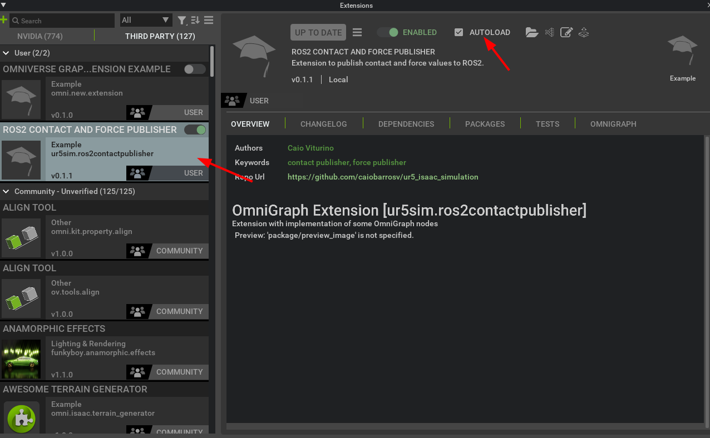Select the OVERVIEW tab
This screenshot has height=438, width=710.
pos(250,124)
